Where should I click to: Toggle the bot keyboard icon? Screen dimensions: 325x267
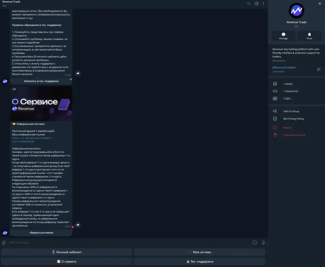tap(255, 243)
